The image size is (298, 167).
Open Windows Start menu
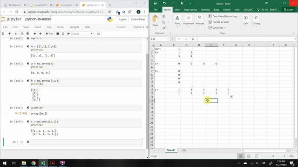tap(4, 163)
